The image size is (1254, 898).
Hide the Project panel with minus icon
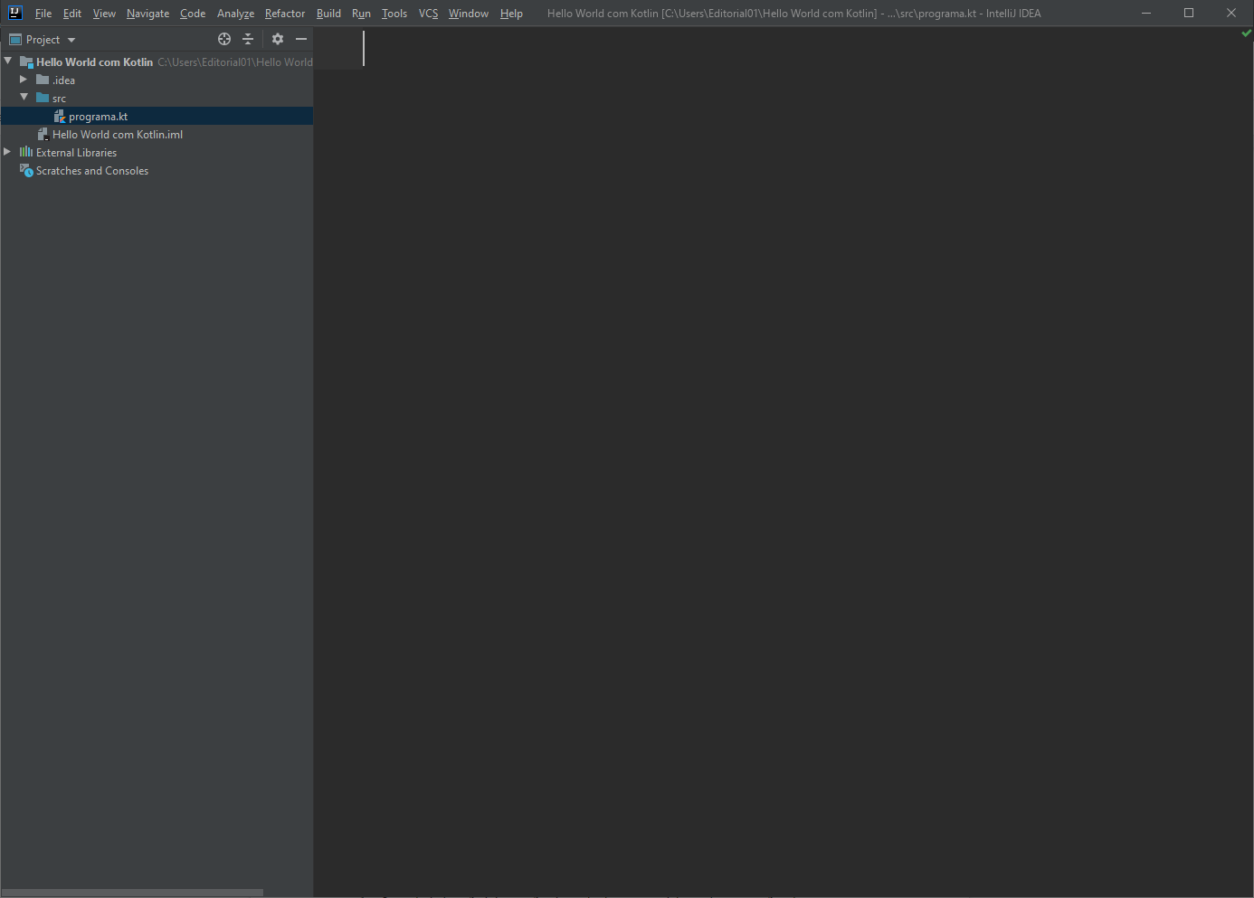coord(301,39)
